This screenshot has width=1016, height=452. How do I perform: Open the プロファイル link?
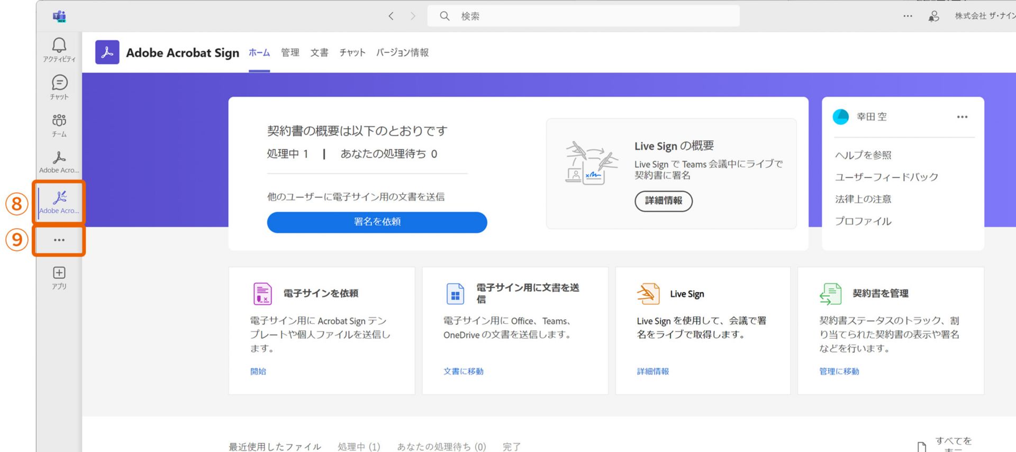863,222
